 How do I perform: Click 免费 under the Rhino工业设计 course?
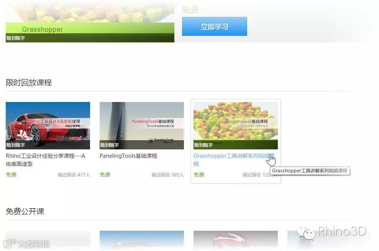(x=11, y=175)
